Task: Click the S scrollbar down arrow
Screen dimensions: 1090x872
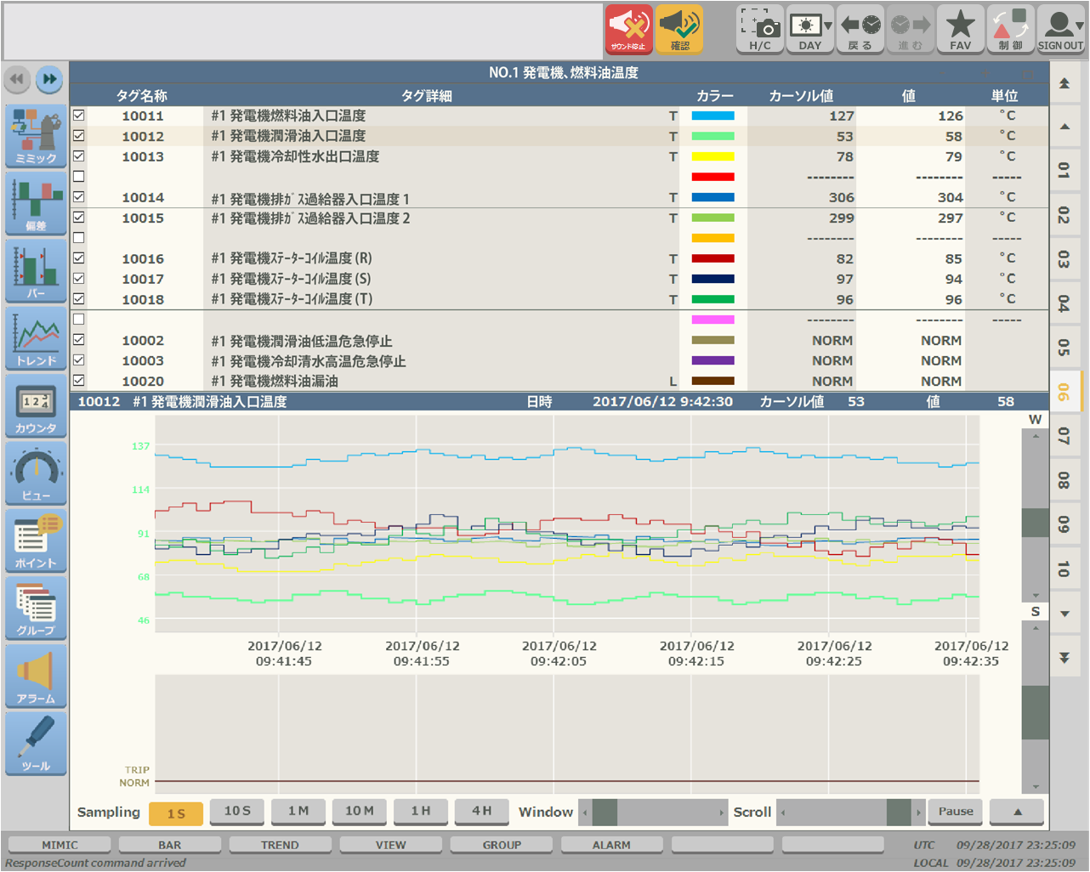Action: pyautogui.click(x=1036, y=787)
